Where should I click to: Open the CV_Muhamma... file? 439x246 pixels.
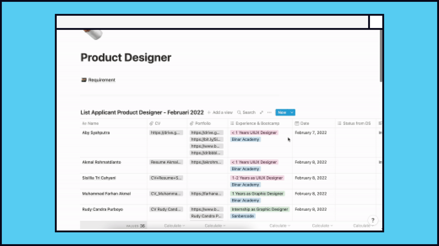coord(166,194)
